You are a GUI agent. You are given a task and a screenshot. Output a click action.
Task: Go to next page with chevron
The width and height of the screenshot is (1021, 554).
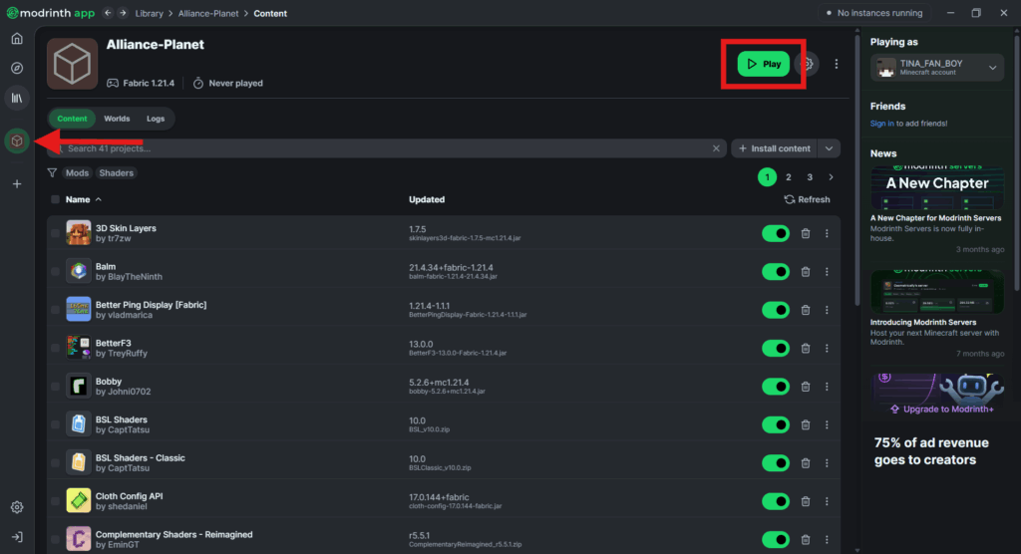pyautogui.click(x=831, y=177)
